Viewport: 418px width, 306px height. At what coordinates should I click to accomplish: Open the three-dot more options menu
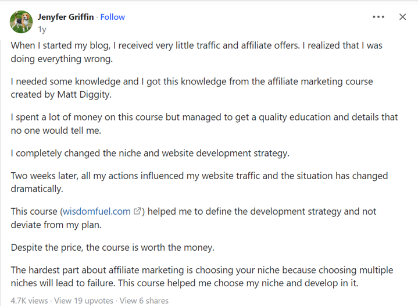coord(378,17)
